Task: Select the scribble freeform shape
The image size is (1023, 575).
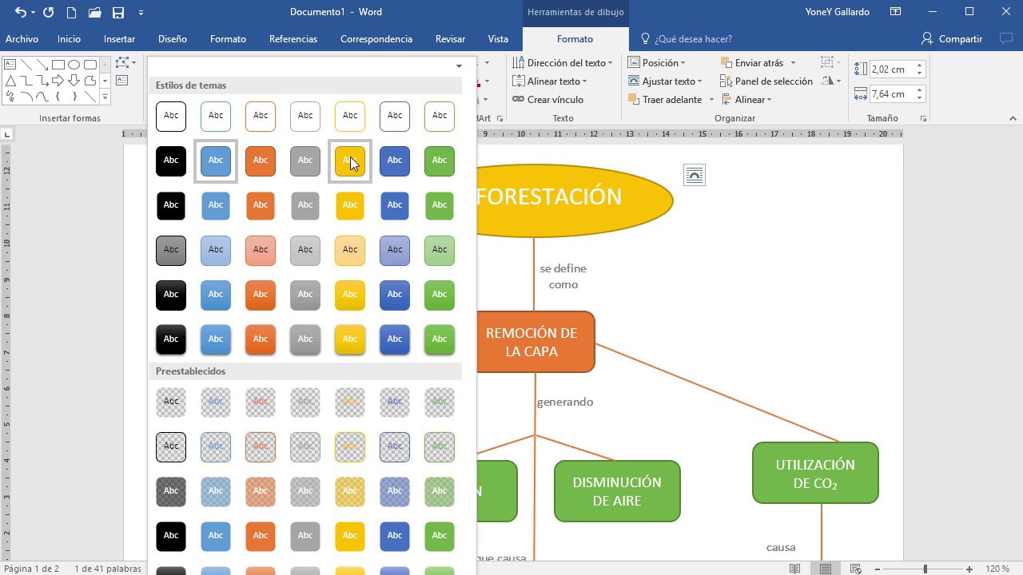Action: tap(10, 97)
